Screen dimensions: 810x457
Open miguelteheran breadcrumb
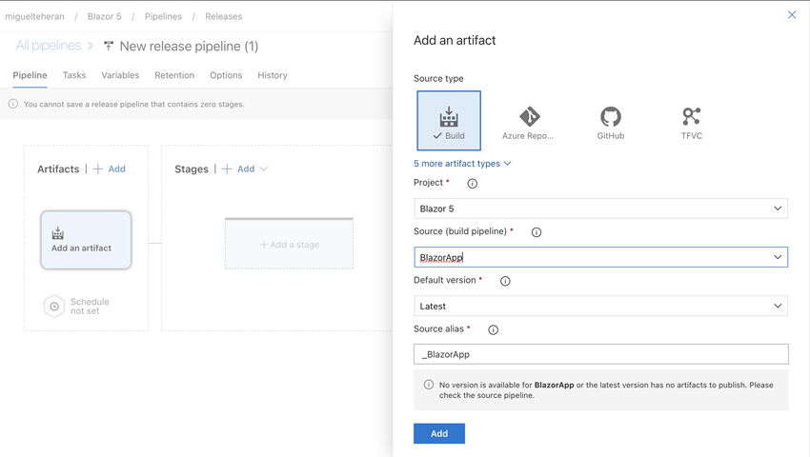click(34, 16)
